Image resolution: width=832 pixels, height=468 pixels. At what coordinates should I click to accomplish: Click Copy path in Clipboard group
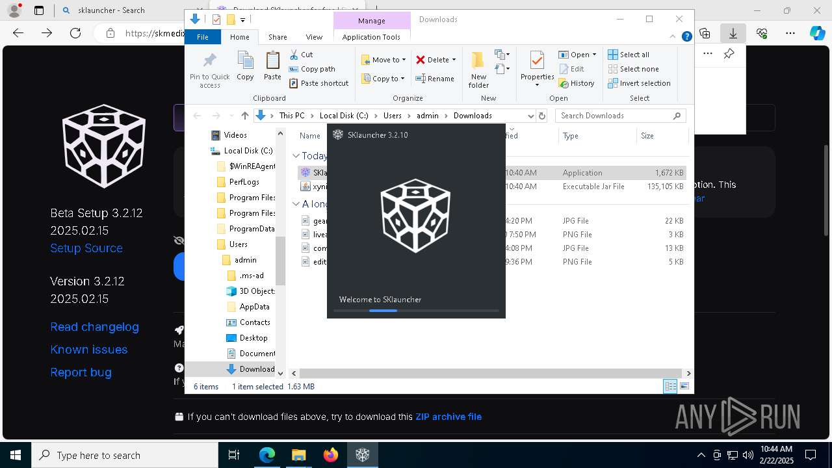pyautogui.click(x=313, y=69)
